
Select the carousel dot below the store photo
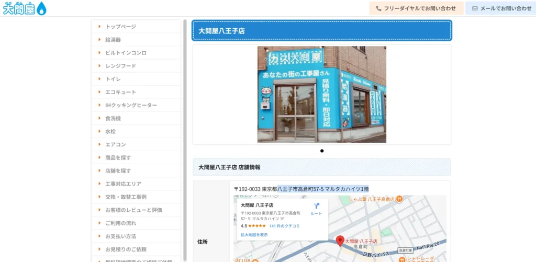[x=322, y=151]
